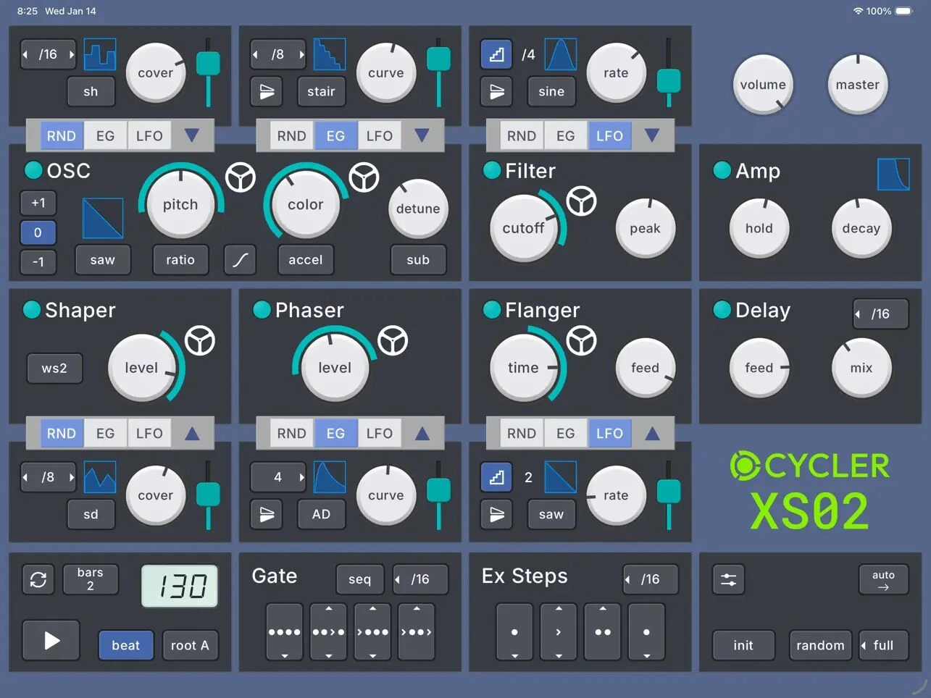Viewport: 931px width, 698px height.
Task: Click the 130 tempo display
Action: point(179,586)
